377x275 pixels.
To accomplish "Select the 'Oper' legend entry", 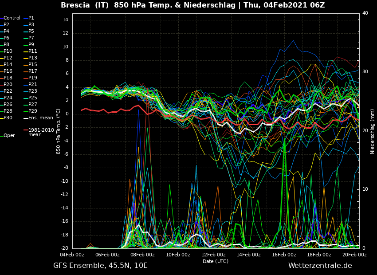I will [8, 136].
